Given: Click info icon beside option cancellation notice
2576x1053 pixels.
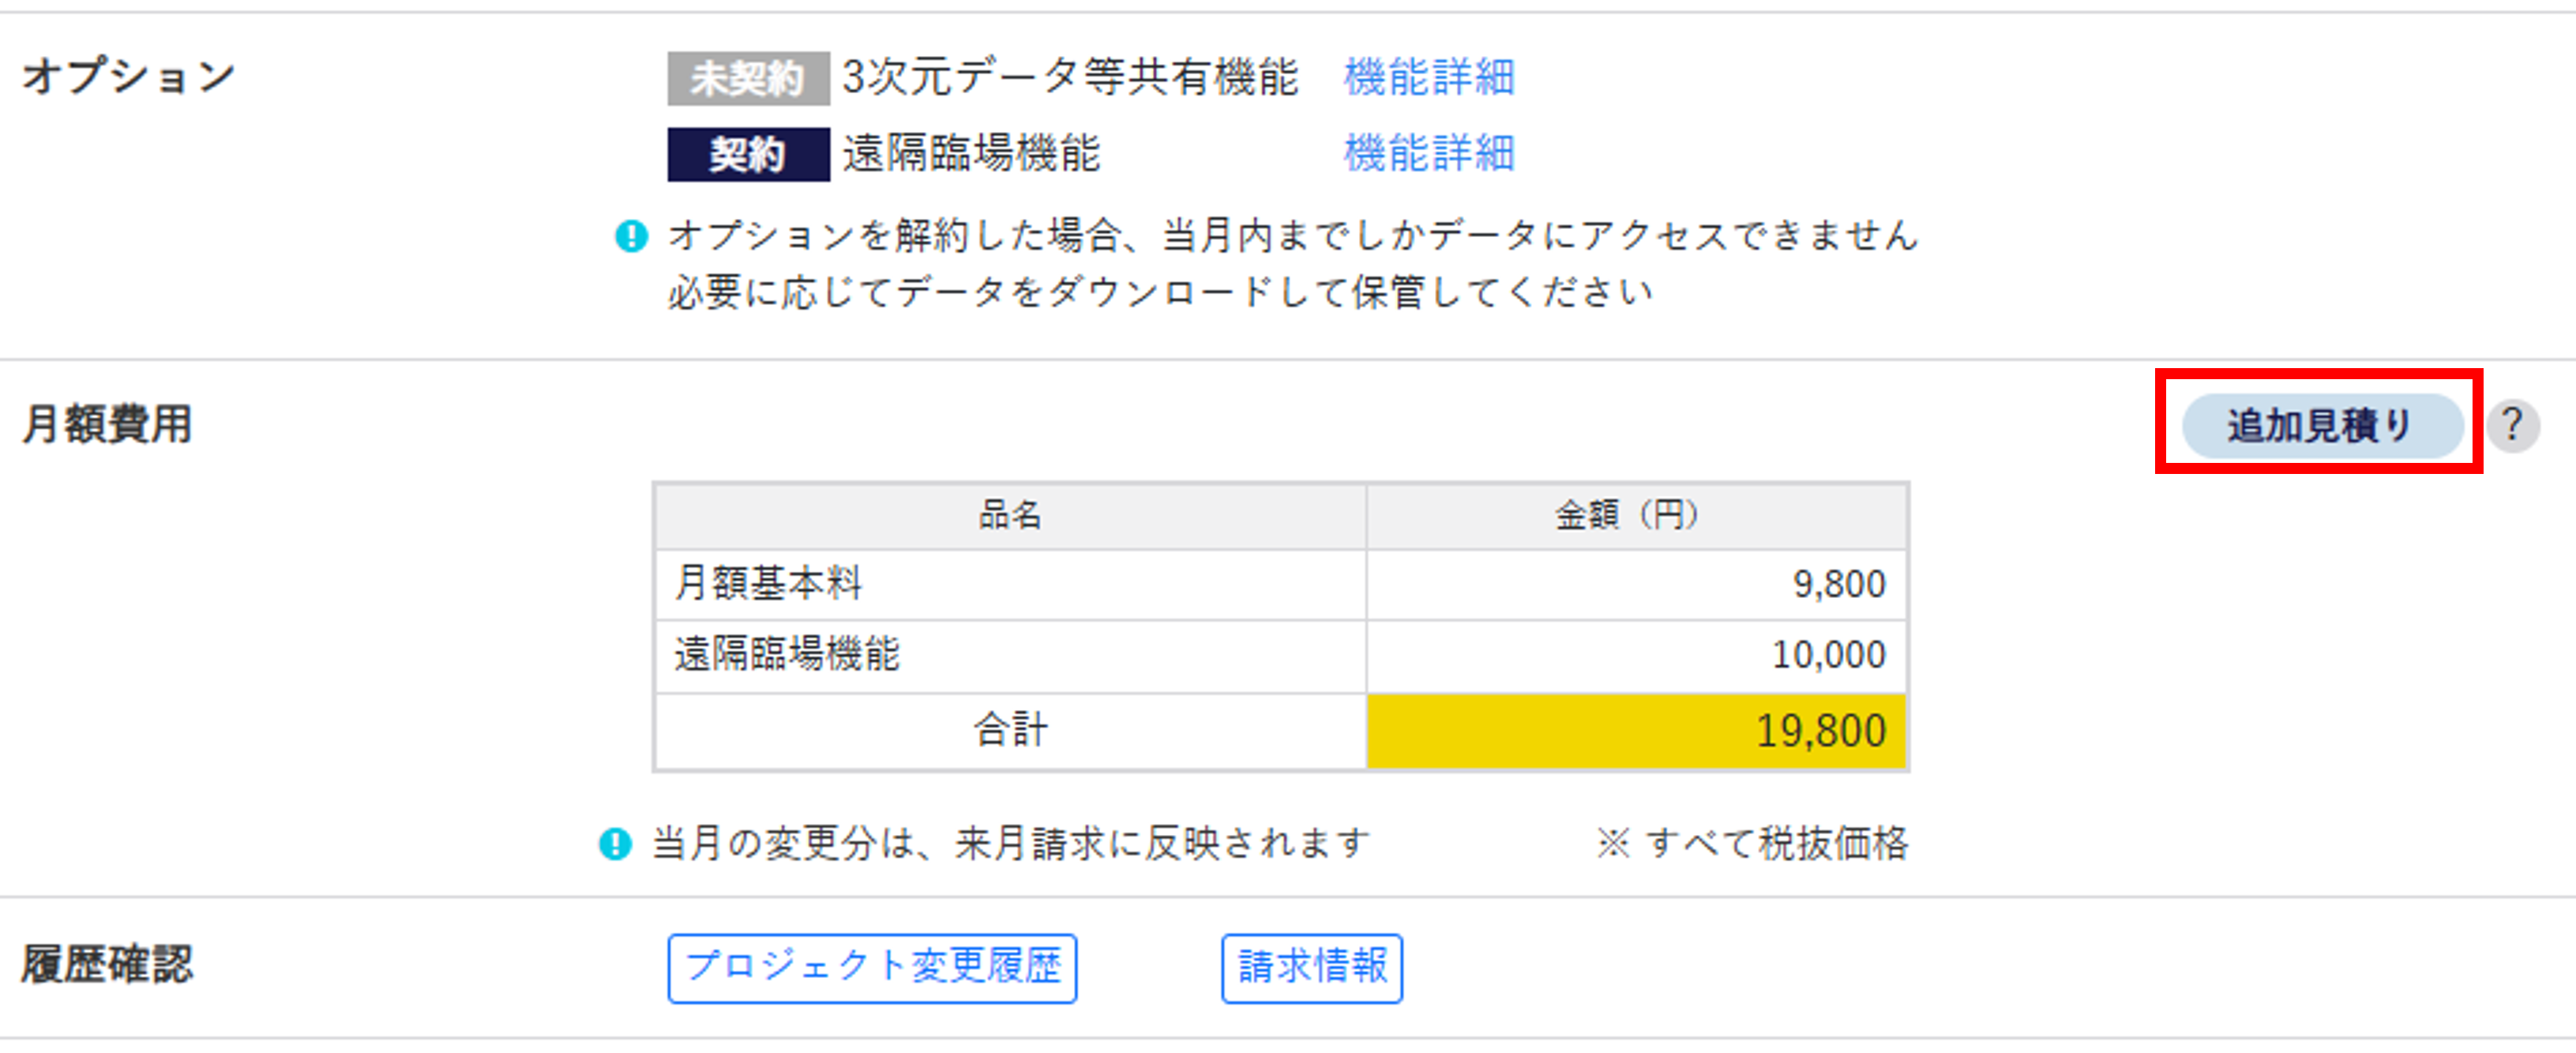Looking at the screenshot, I should tap(631, 236).
